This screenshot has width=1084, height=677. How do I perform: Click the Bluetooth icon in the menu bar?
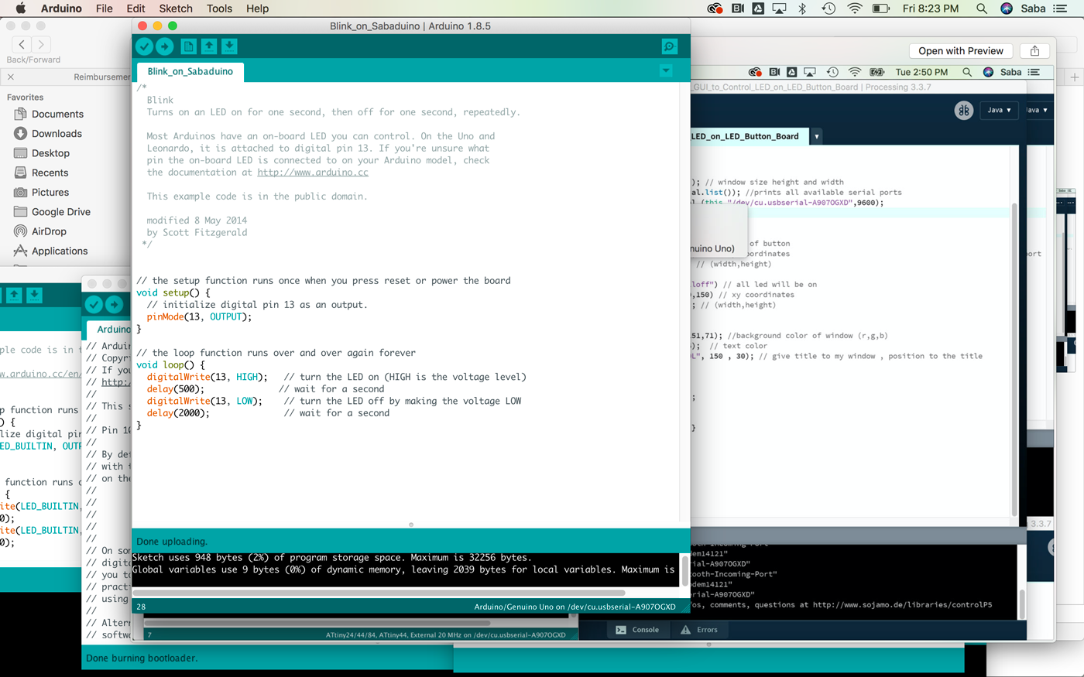click(803, 9)
